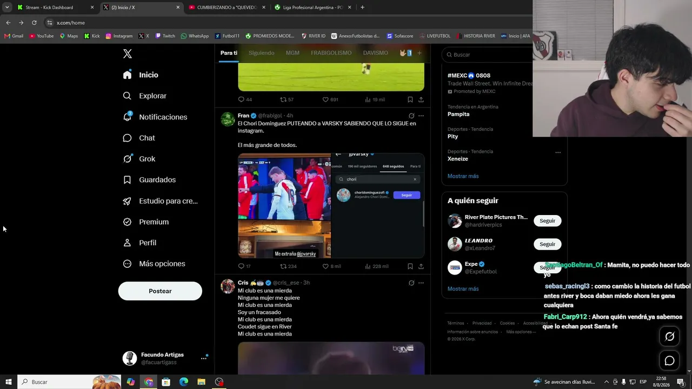Bookmark Fran's Chori Domínguez post

pyautogui.click(x=410, y=266)
